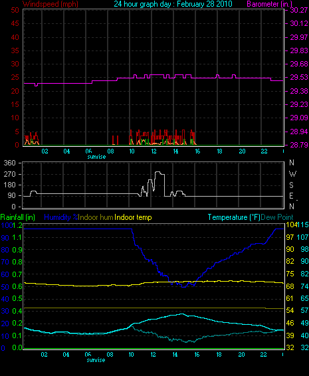Click the 104 indoor temp scale value
The width and height of the screenshot is (309, 376).
pos(291,225)
